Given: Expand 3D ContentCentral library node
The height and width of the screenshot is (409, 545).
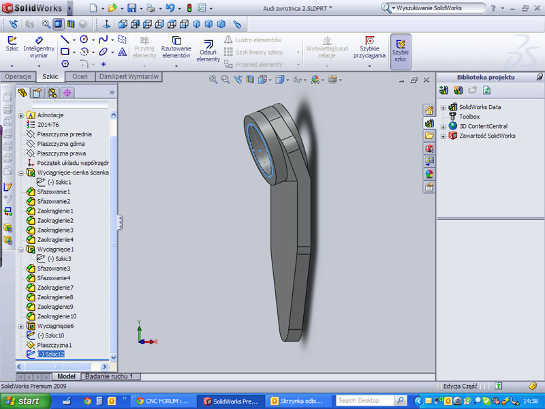Looking at the screenshot, I should click(x=443, y=127).
